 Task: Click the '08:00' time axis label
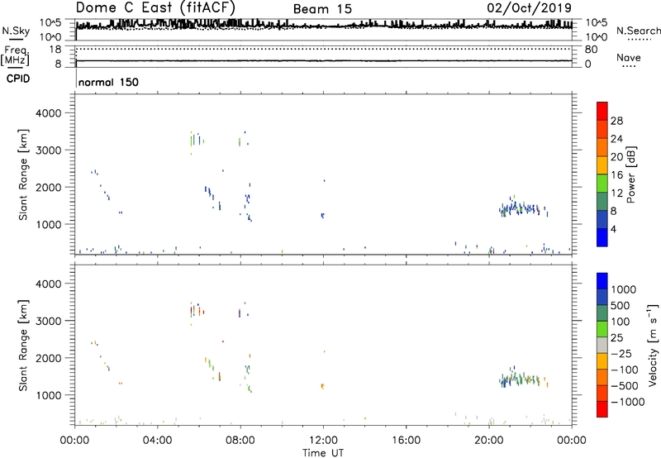pyautogui.click(x=240, y=441)
